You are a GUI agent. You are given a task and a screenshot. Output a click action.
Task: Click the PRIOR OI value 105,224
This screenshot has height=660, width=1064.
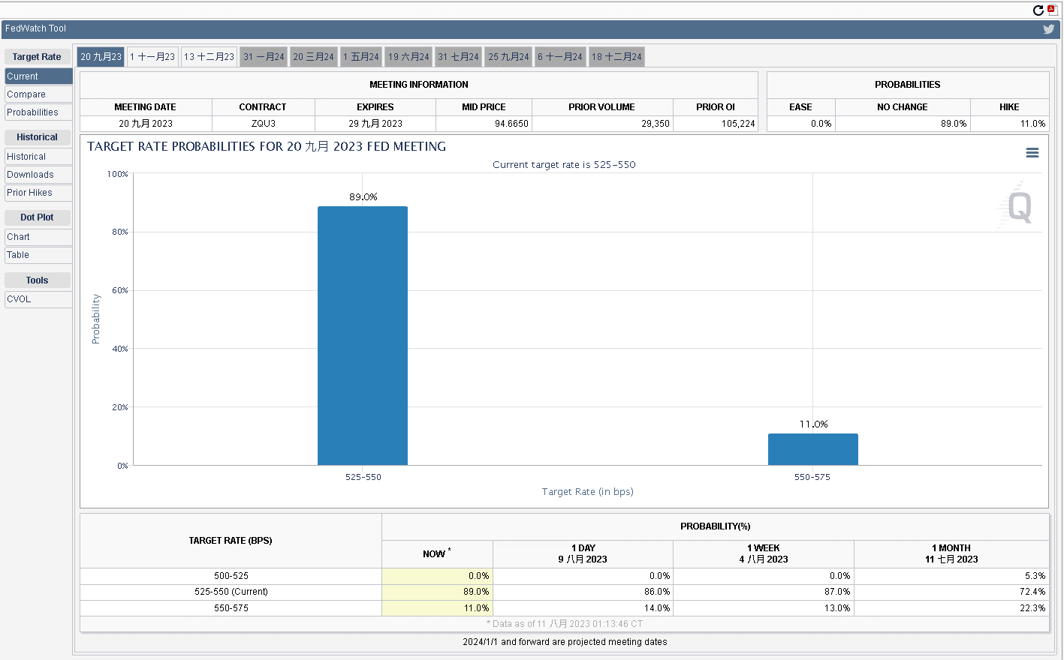click(x=716, y=124)
